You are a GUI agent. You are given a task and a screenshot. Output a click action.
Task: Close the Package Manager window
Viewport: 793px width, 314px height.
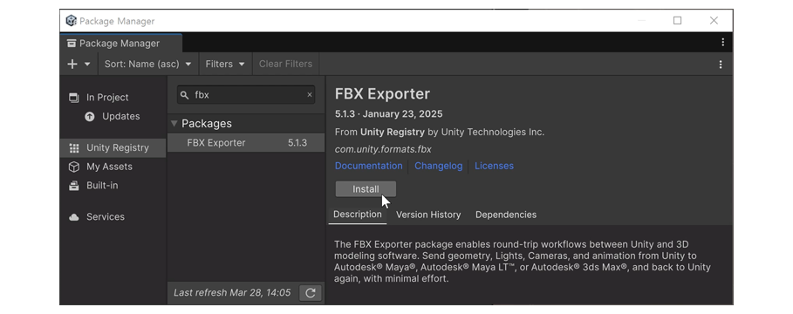tap(714, 20)
